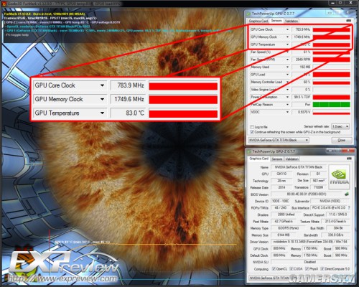Screen dimensions: 359x287
Task: Click the NVIDIA logo in GPU-Z
Action: point(339,176)
